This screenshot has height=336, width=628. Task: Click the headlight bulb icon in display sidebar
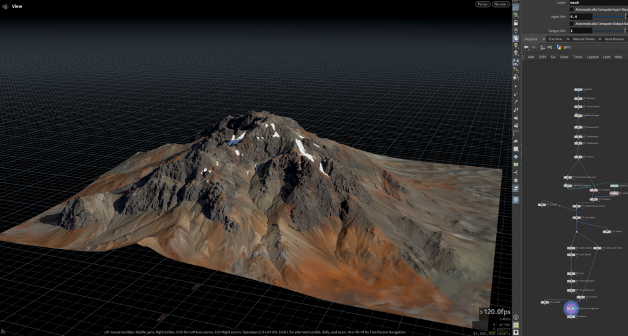(516, 46)
